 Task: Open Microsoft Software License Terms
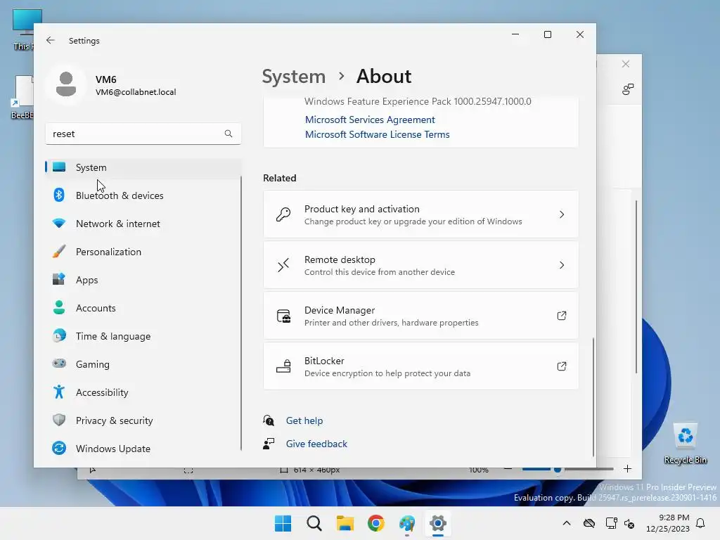click(x=378, y=134)
